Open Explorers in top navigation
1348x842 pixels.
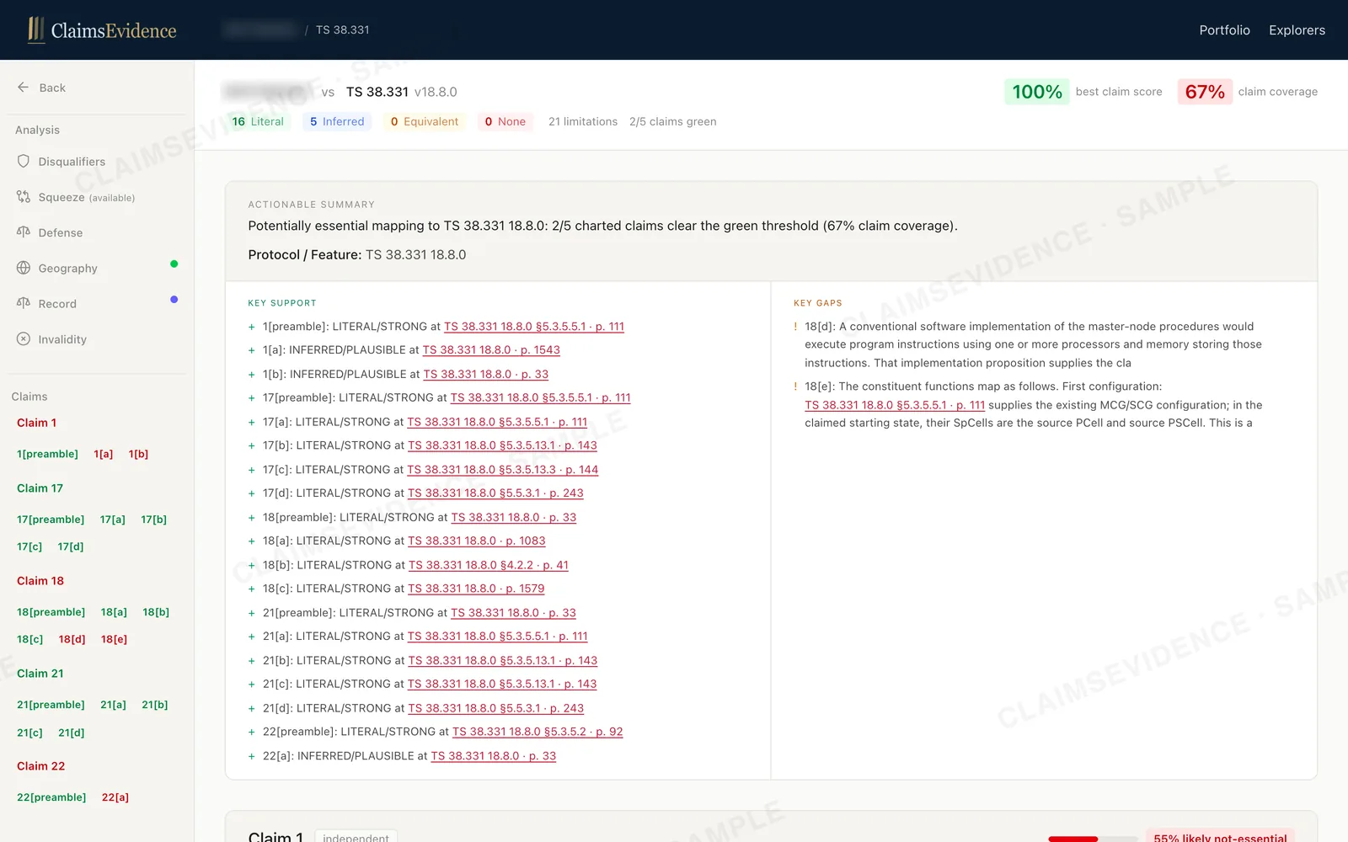click(x=1297, y=30)
